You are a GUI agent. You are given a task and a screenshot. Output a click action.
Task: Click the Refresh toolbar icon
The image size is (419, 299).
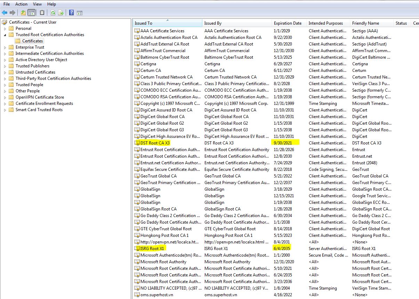[53, 13]
